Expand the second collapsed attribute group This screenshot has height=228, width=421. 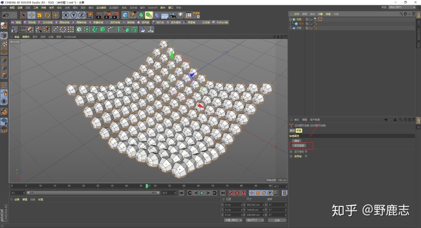[x=291, y=156]
